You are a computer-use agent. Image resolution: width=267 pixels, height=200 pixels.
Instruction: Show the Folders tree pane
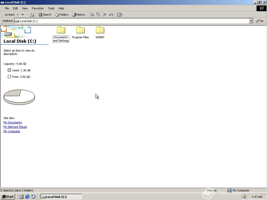(62, 15)
